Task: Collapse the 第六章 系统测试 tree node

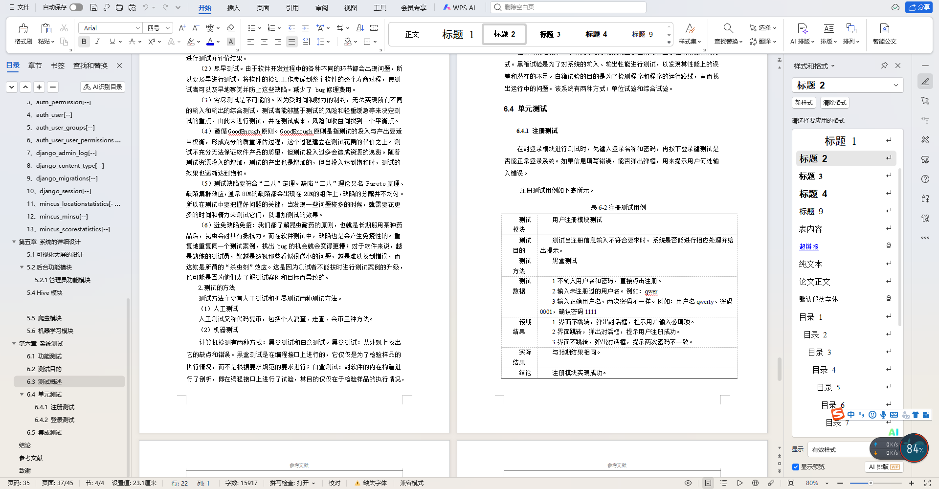Action: tap(14, 344)
